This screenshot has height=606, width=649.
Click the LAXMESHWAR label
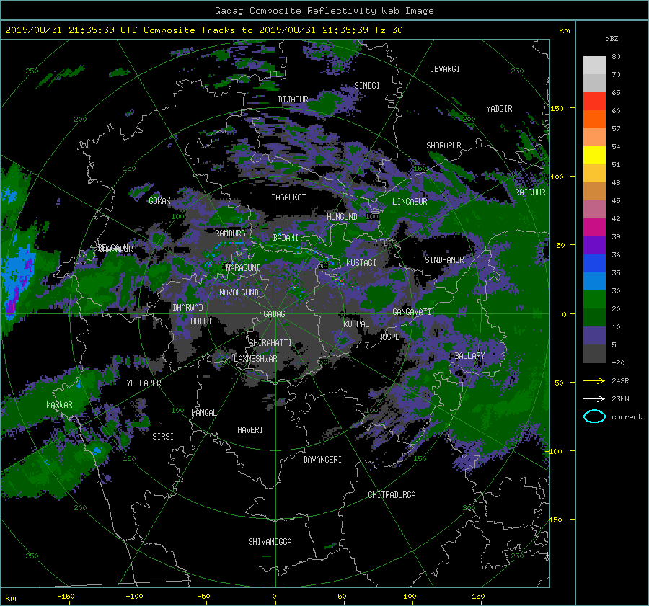[x=255, y=359]
